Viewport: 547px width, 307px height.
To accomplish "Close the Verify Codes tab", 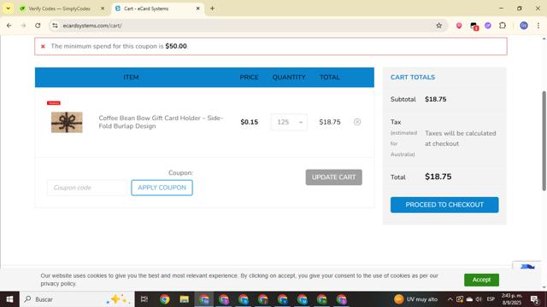I will 103,9.
